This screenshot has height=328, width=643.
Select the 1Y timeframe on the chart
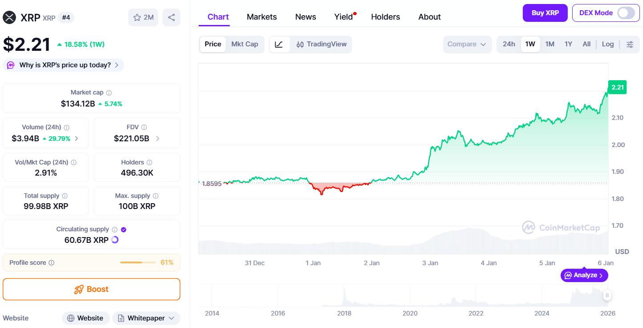[568, 44]
